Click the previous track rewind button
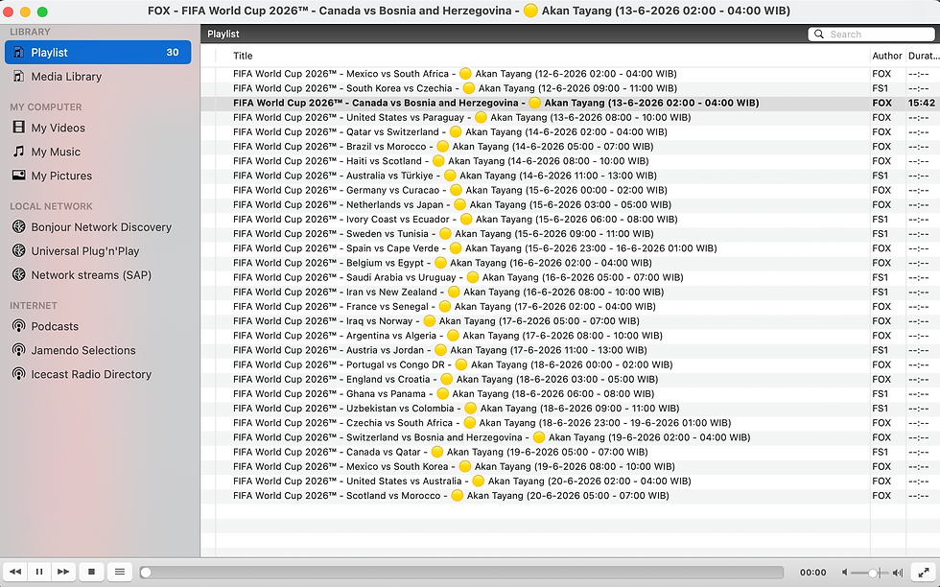 pyautogui.click(x=15, y=572)
